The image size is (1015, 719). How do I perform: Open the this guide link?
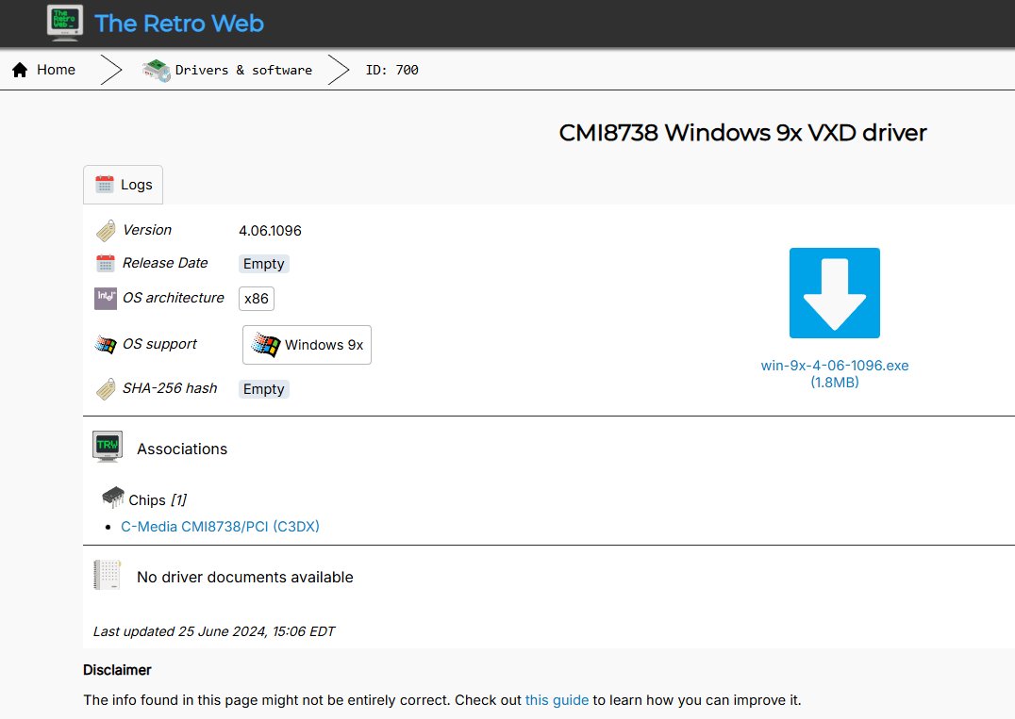(x=557, y=700)
